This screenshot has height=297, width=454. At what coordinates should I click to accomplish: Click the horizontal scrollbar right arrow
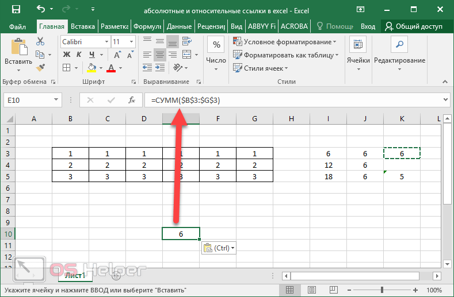coord(437,276)
